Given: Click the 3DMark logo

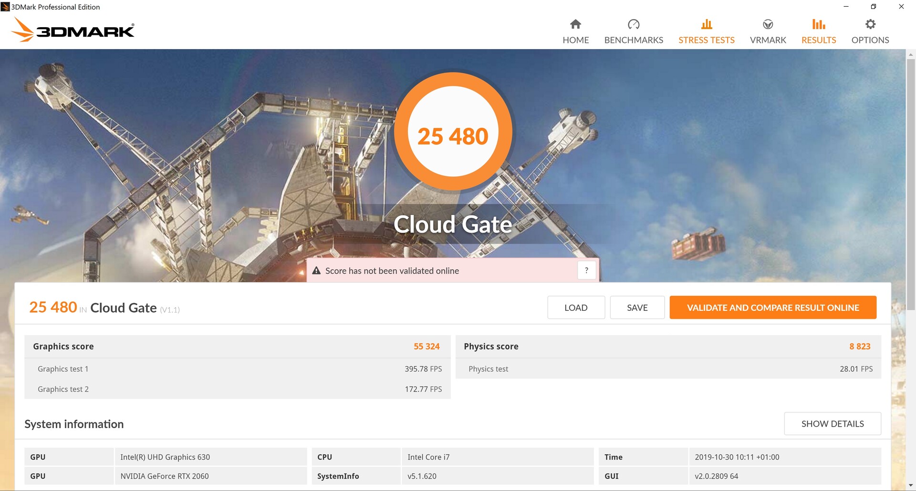Looking at the screenshot, I should pyautogui.click(x=73, y=30).
